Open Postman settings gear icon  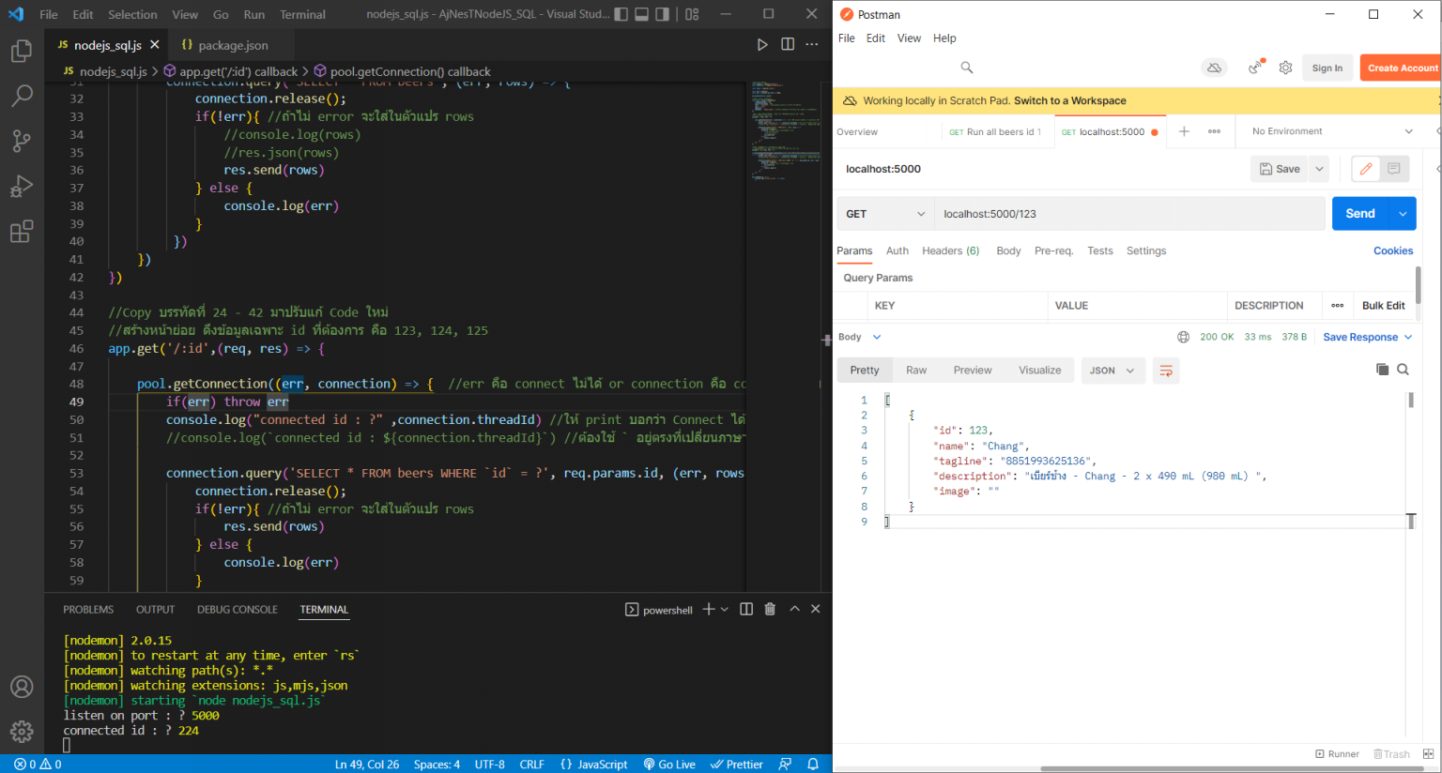coord(1285,68)
